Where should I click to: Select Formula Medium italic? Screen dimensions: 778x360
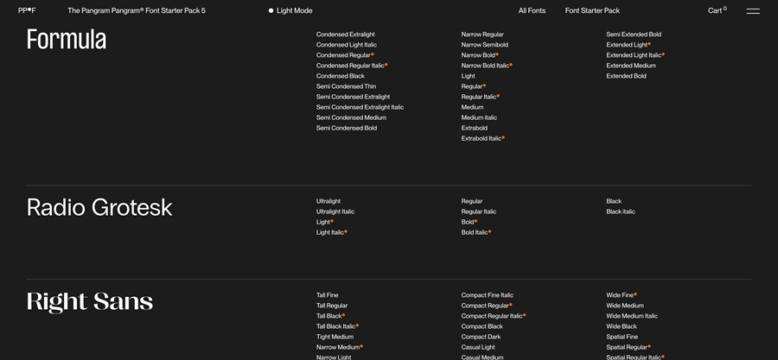coord(479,117)
